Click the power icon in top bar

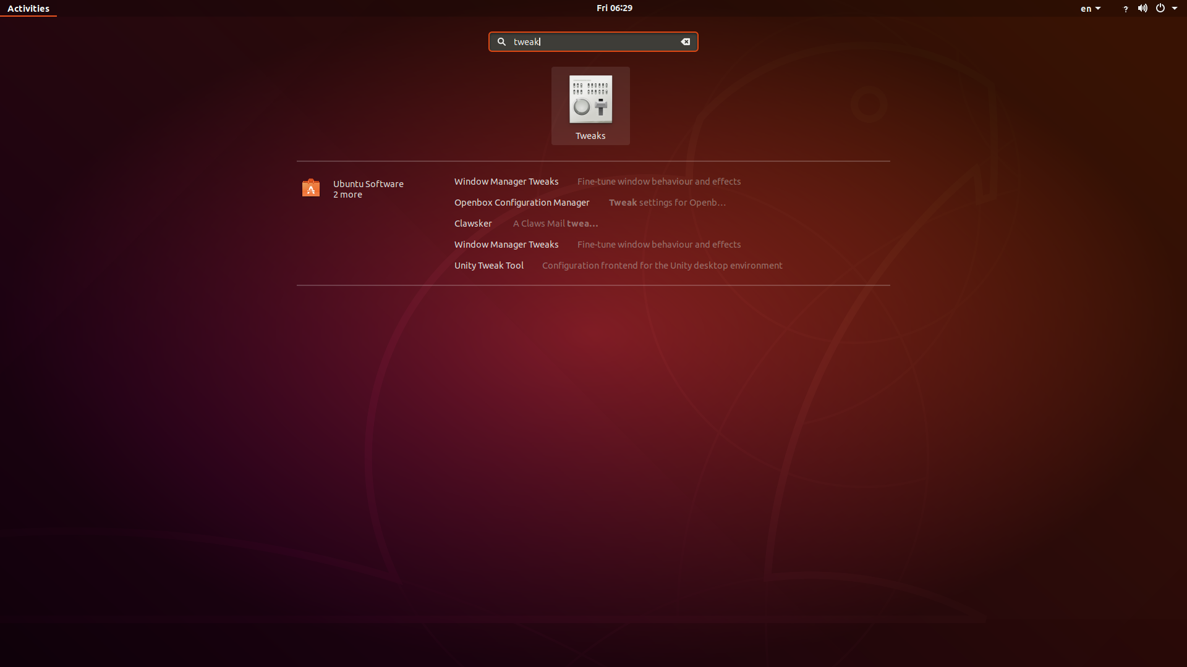(1160, 9)
